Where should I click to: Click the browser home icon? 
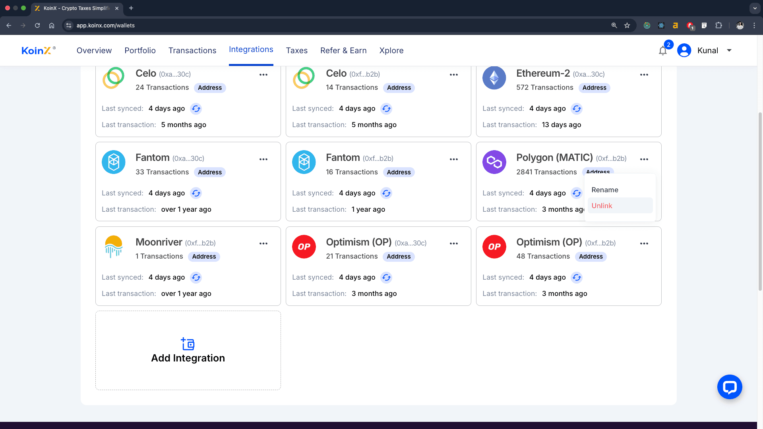click(x=52, y=25)
